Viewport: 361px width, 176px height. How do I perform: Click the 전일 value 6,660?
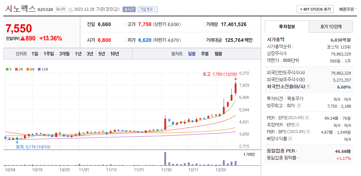(104, 24)
